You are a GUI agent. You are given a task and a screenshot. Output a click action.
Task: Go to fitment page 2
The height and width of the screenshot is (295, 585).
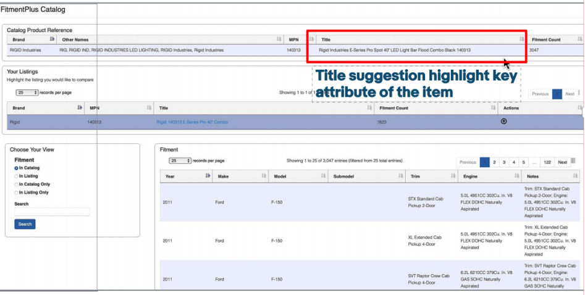494,162
